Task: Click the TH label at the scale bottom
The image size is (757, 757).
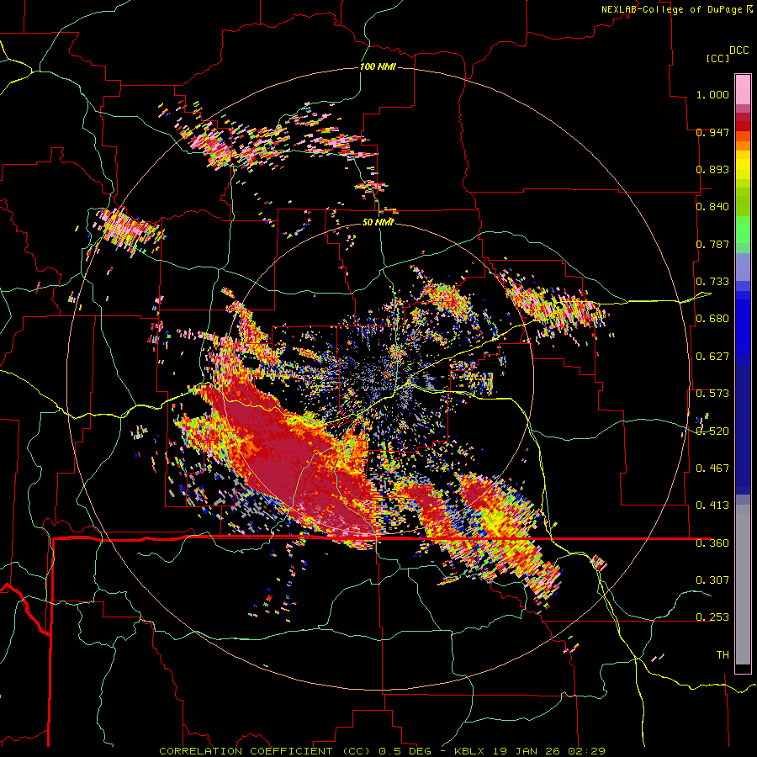Action: point(723,655)
